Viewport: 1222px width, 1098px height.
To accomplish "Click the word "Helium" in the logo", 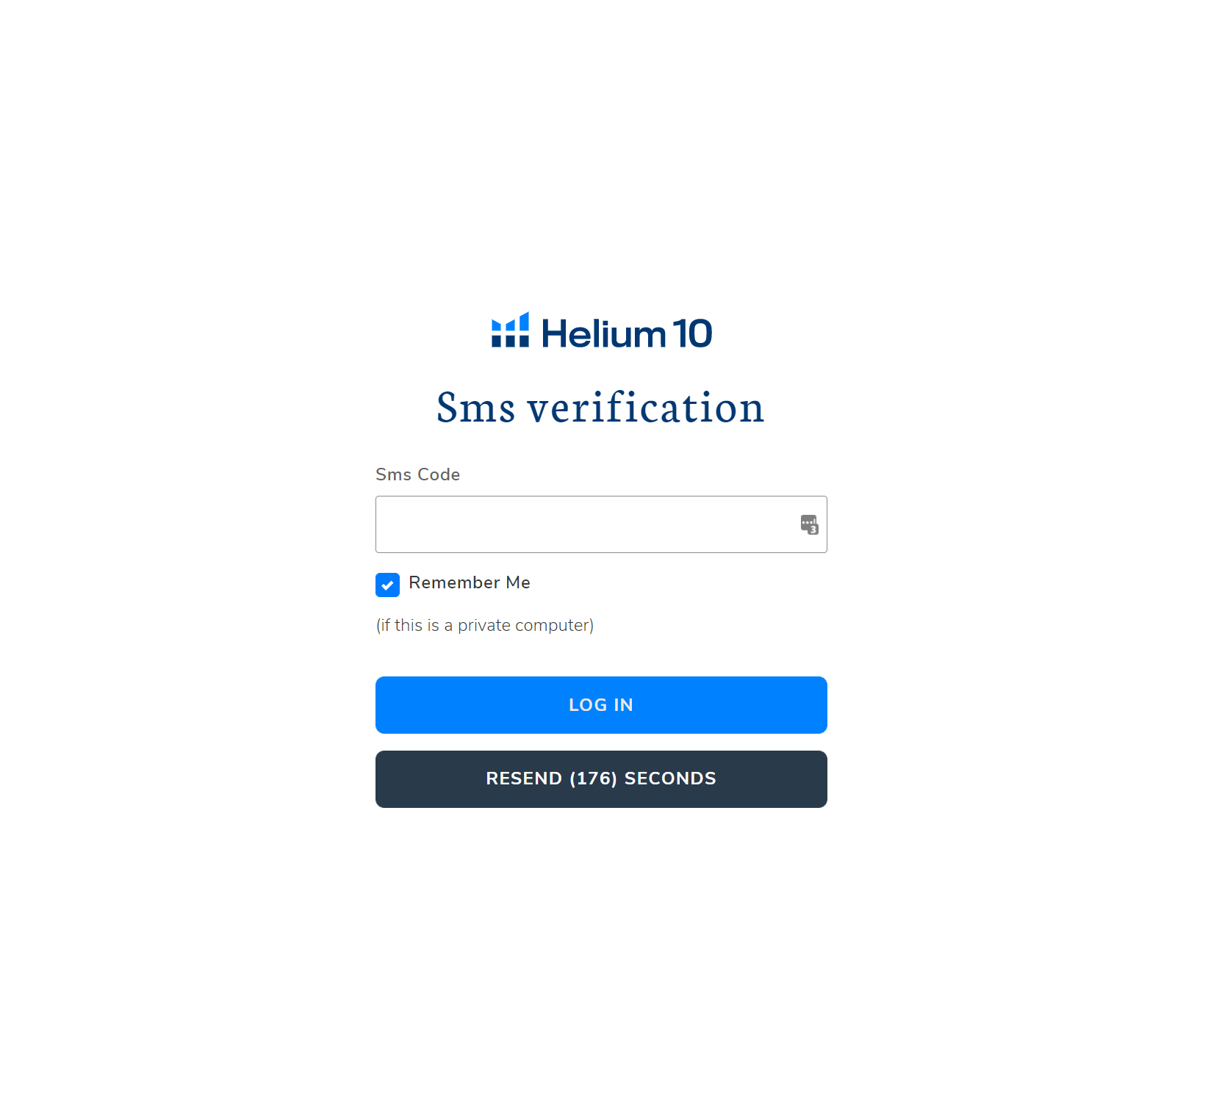I will pos(603,333).
